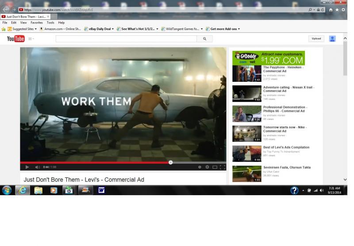Open Sevinirsen Fazla, Olursun Takla link
The height and width of the screenshot is (246, 354).
287,167
